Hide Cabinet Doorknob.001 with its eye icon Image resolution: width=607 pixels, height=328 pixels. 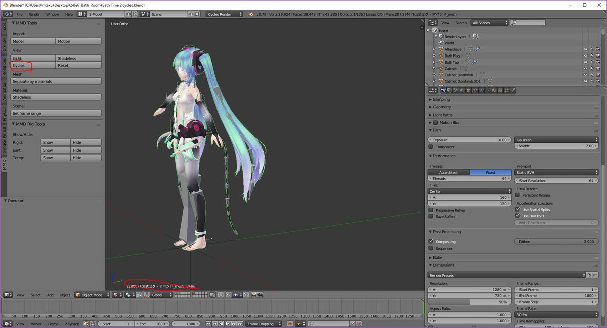click(x=586, y=81)
